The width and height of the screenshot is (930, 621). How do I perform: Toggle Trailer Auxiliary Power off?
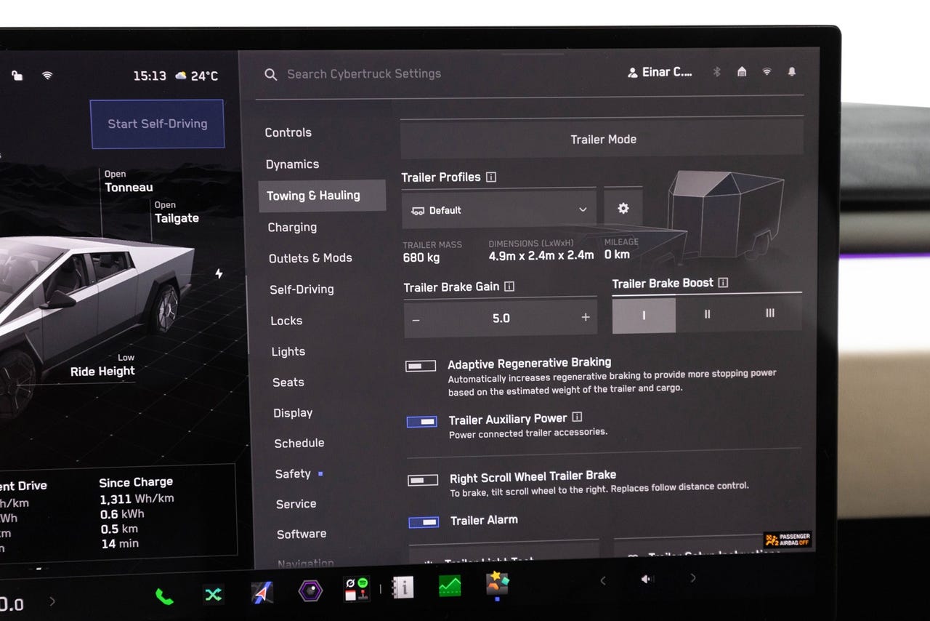tap(422, 422)
